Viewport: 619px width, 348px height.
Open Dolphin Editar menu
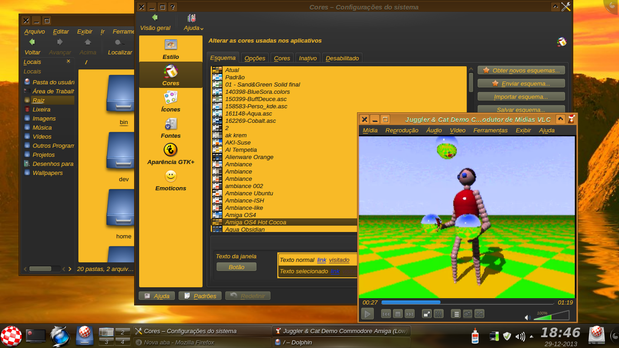pos(61,31)
